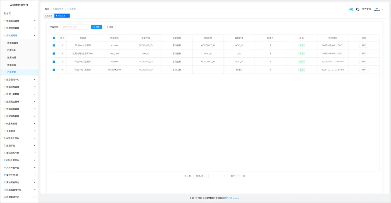Toggle the select-all checkbox in table header
Viewport: 391px width, 203px height.
click(x=54, y=38)
